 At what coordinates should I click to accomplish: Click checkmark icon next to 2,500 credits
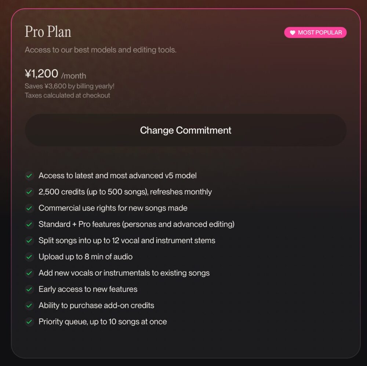click(x=29, y=192)
